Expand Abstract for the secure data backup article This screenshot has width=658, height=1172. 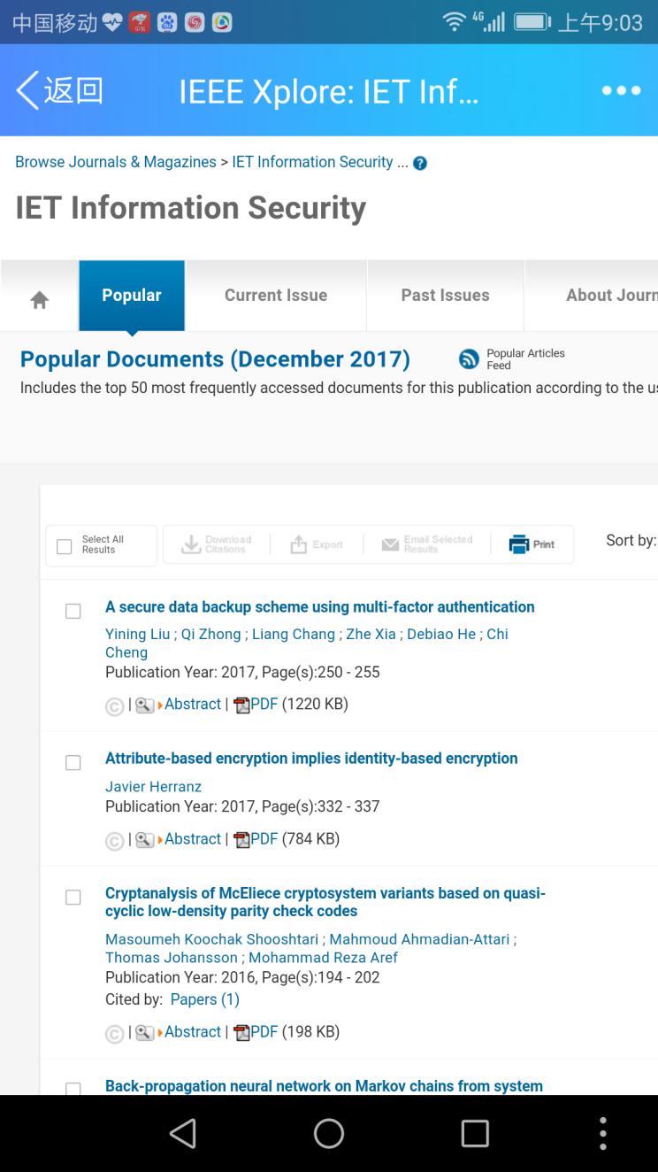pyautogui.click(x=192, y=704)
